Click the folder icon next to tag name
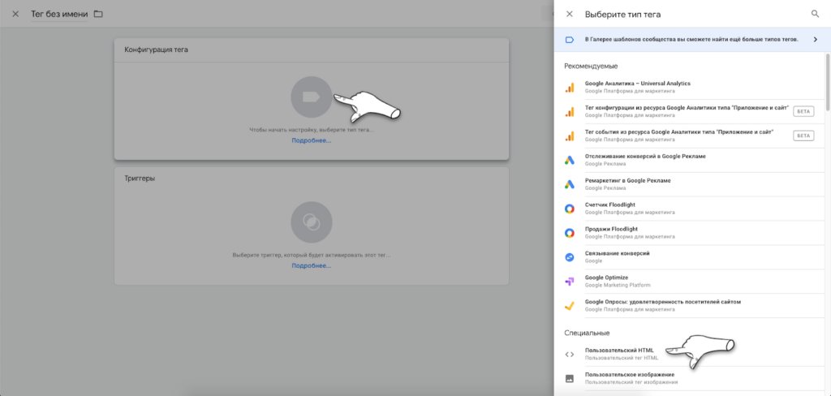The image size is (831, 396). pyautogui.click(x=98, y=14)
